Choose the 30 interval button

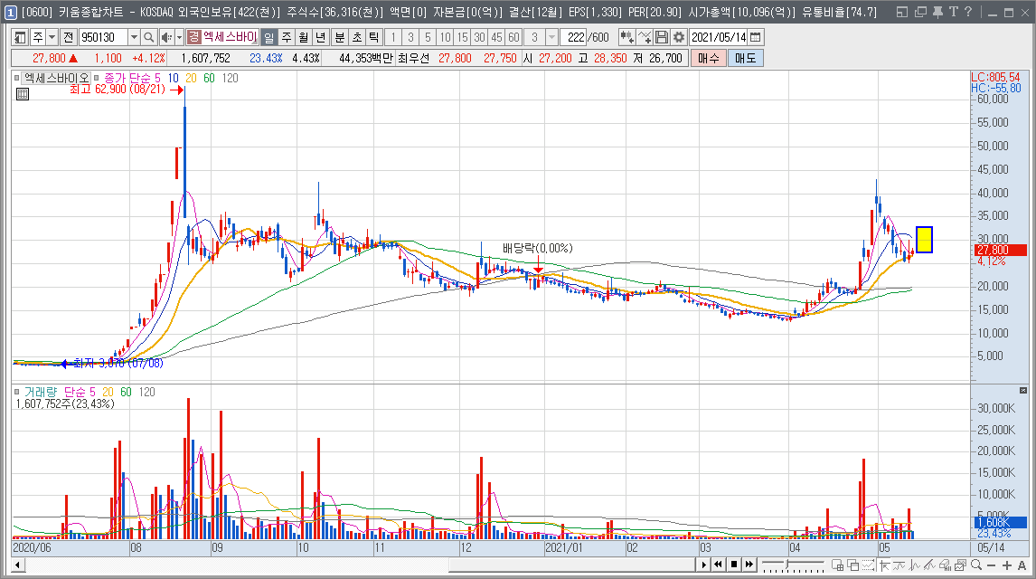pyautogui.click(x=479, y=38)
